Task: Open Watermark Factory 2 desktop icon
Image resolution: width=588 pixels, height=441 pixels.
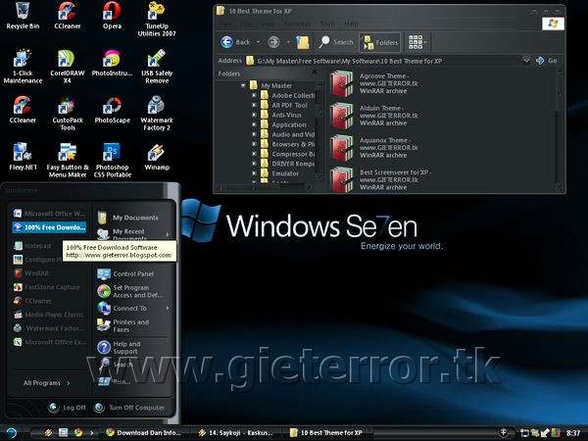Action: point(157,114)
